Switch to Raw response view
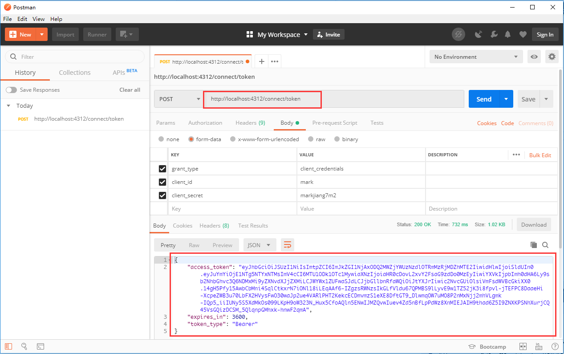The height and width of the screenshot is (354, 564). [x=194, y=245]
